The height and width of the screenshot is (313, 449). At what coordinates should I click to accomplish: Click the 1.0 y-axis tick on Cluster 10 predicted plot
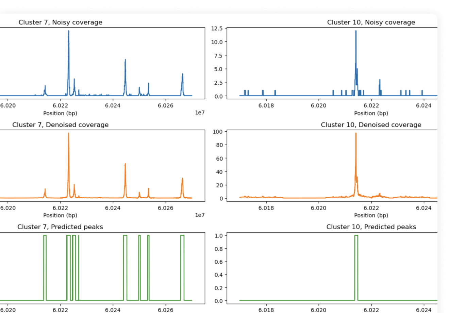tap(218, 235)
